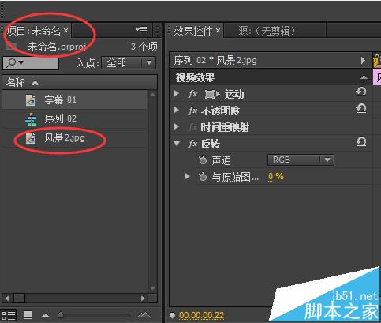The height and width of the screenshot is (323, 381).
Task: Click the 风景2.jpg file icon
Action: pyautogui.click(x=31, y=138)
